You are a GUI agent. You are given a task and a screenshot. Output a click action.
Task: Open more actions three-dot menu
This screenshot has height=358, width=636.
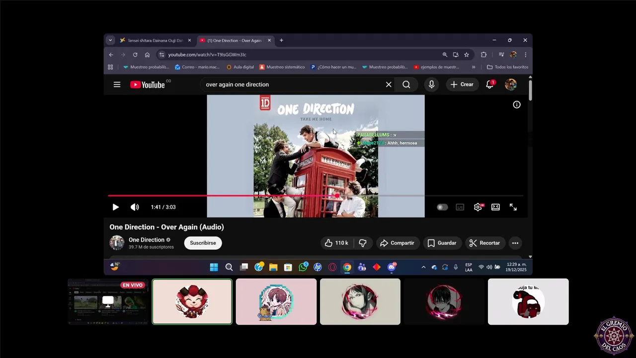(515, 243)
